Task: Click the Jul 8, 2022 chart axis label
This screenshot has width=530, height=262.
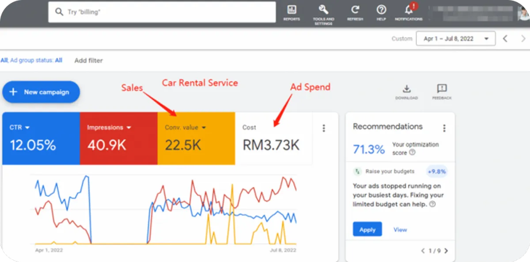Action: (283, 250)
